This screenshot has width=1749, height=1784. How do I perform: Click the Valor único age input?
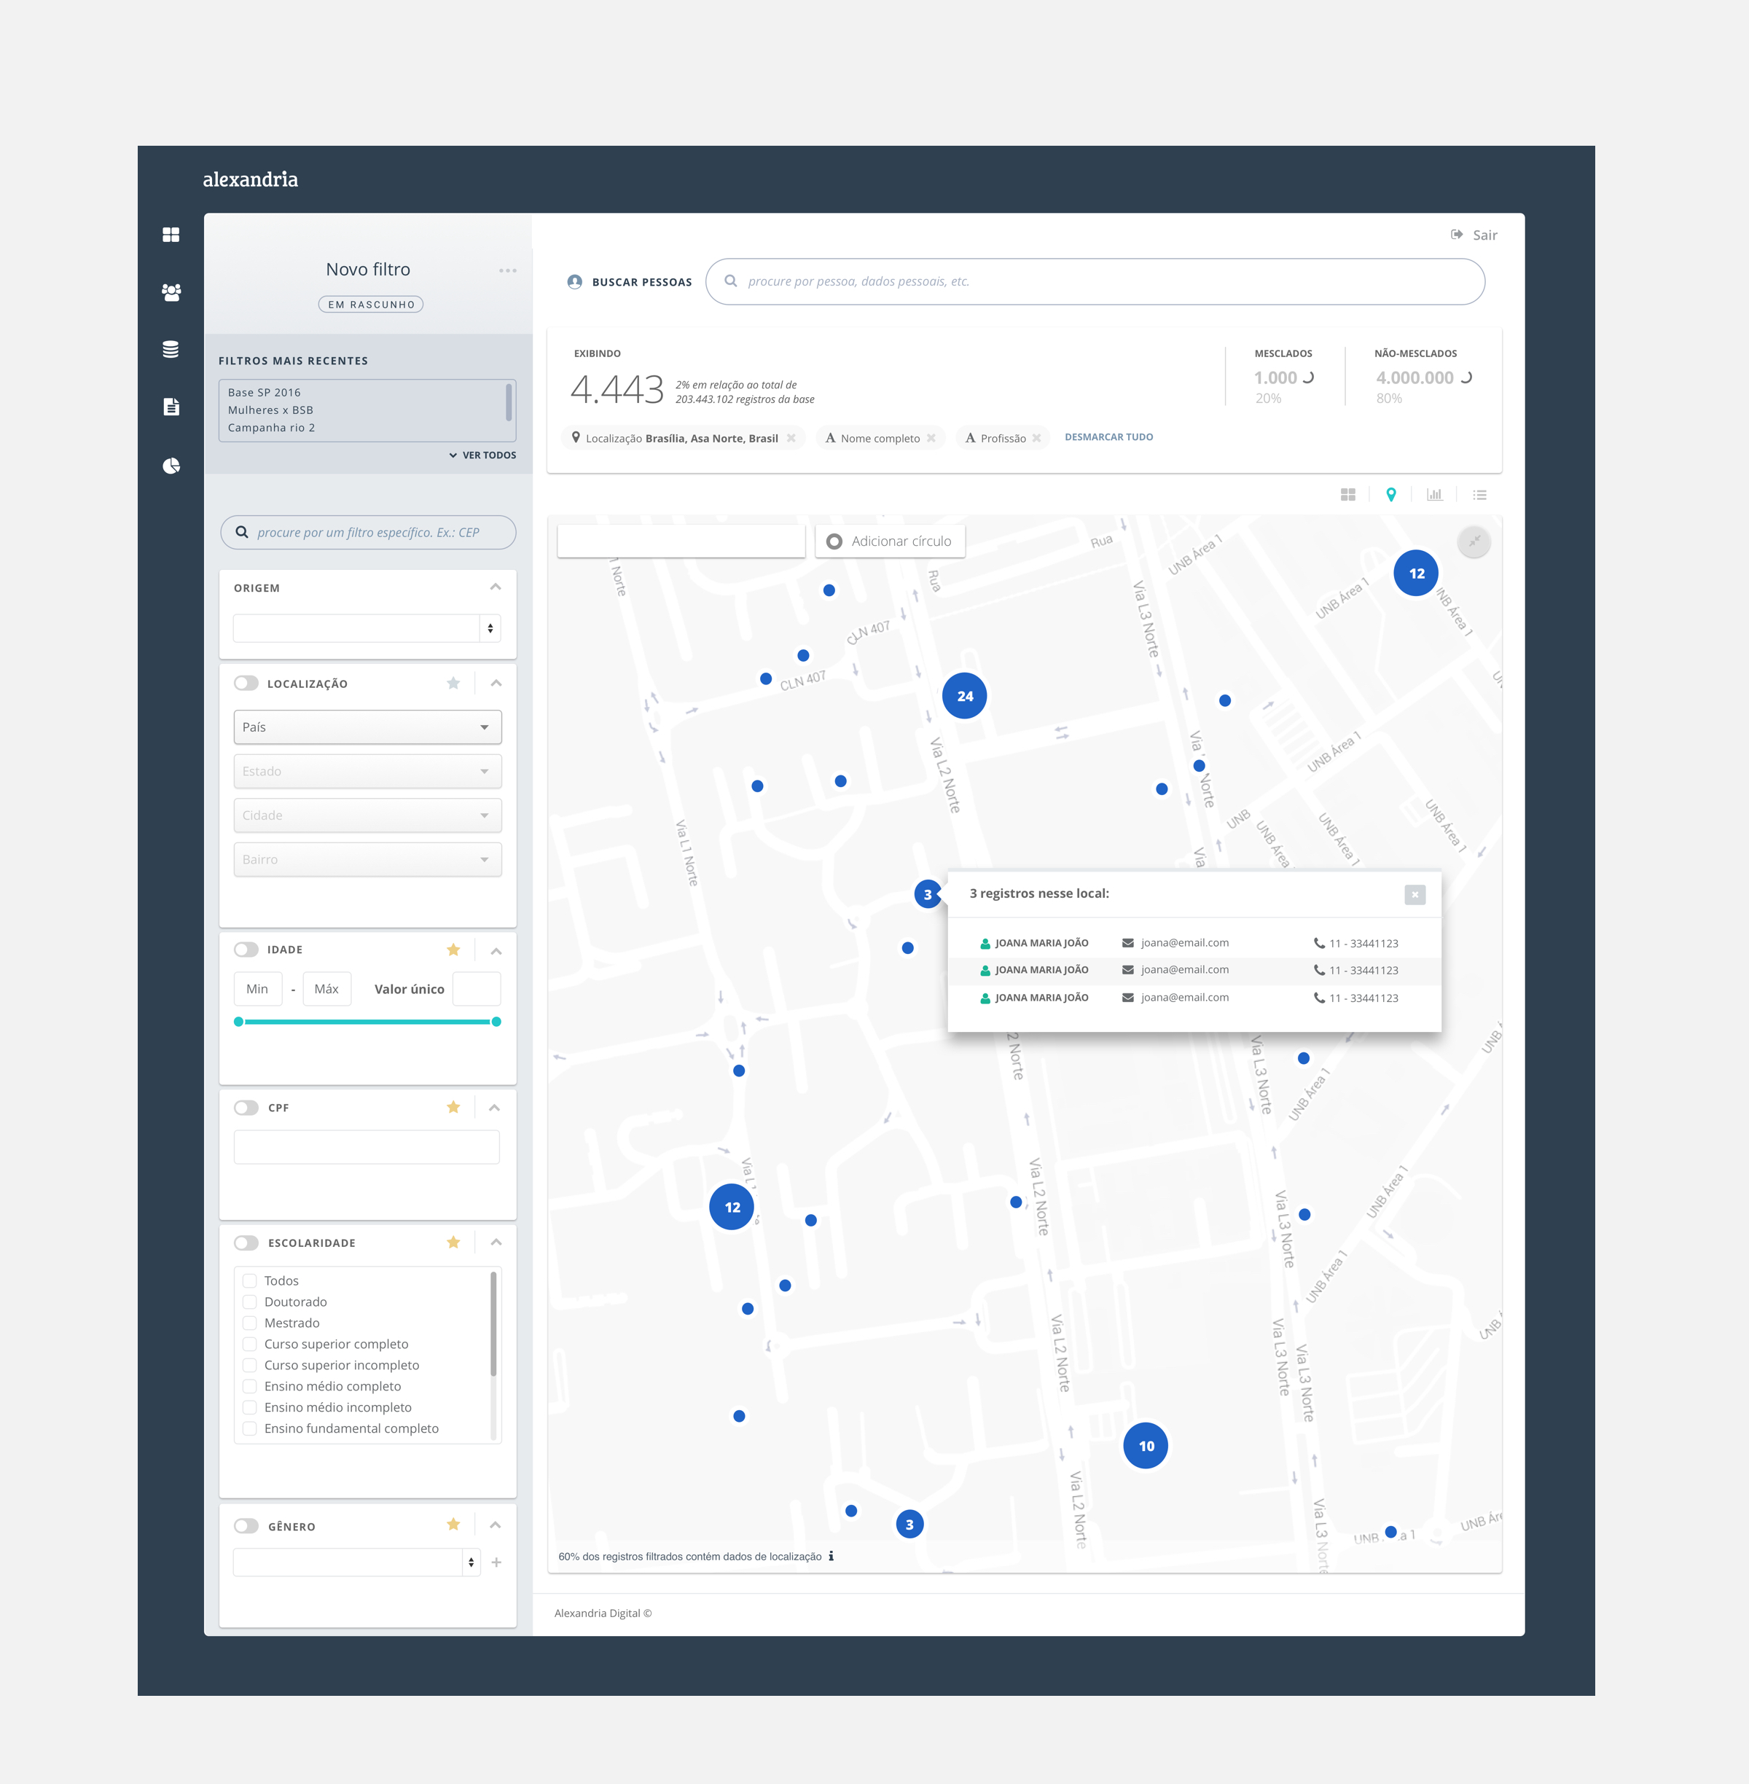click(477, 990)
